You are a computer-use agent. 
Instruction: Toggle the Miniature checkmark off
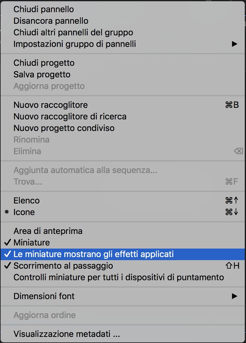32,243
